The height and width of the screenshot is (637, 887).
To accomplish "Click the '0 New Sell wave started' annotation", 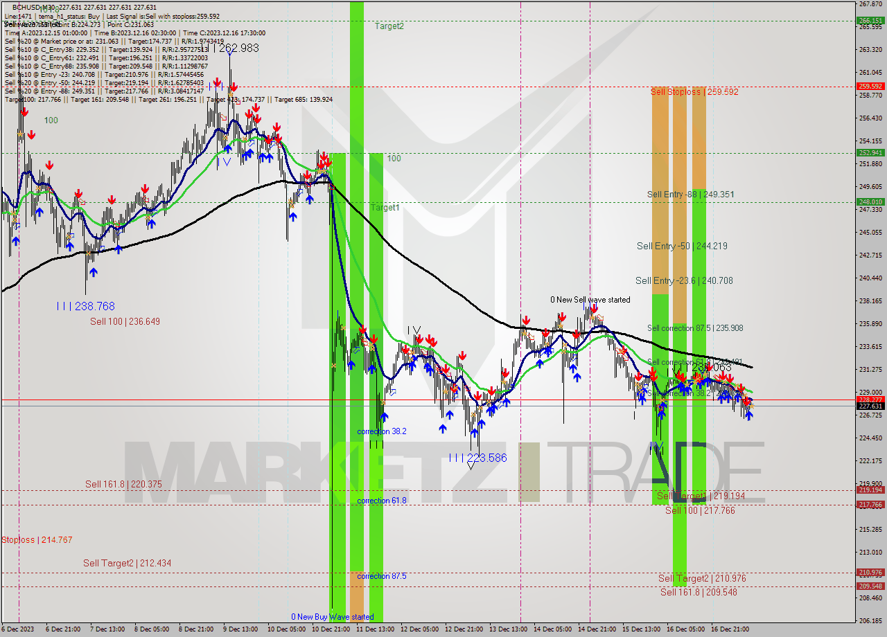I will (590, 300).
